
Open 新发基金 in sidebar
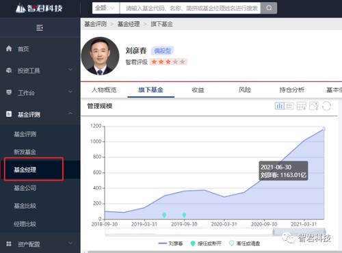pyautogui.click(x=25, y=152)
